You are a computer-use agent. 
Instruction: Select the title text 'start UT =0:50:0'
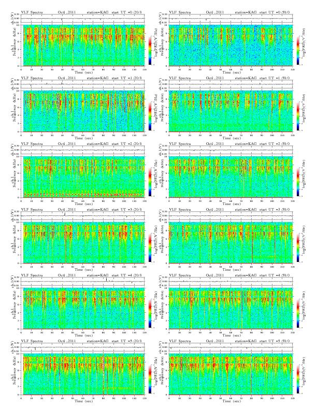(x=275, y=12)
